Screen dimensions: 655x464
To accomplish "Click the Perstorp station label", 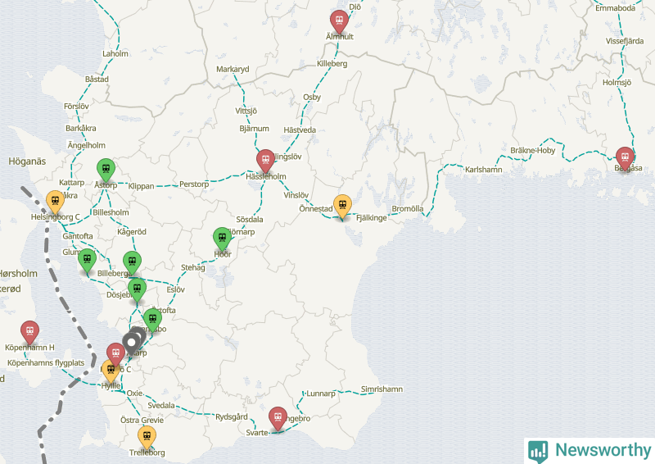I will pos(194,184).
